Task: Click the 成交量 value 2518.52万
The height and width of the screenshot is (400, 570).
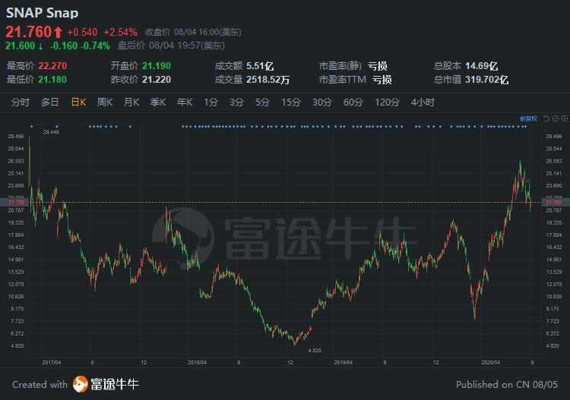Action: point(268,80)
